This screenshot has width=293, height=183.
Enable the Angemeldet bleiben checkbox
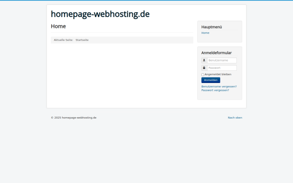[203, 75]
